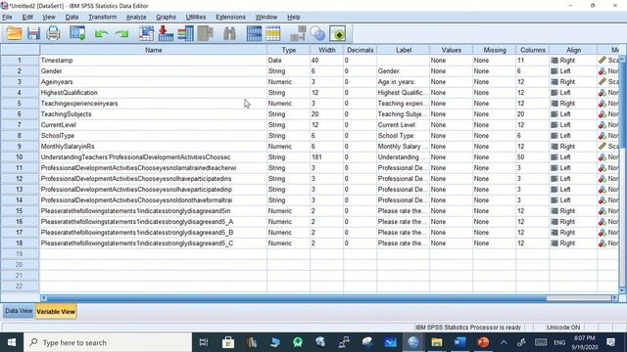
Task: Click the Scale ruler icon in MonthlySalaryinRs row
Action: [603, 147]
